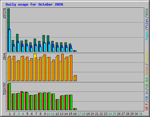Click the kB F legend label
The image size is (150, 117).
coord(147,107)
